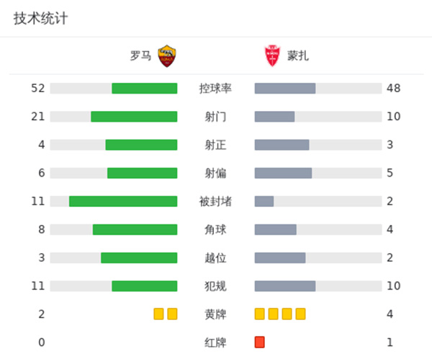Click Monza's gray 射正 bar

click(x=282, y=144)
